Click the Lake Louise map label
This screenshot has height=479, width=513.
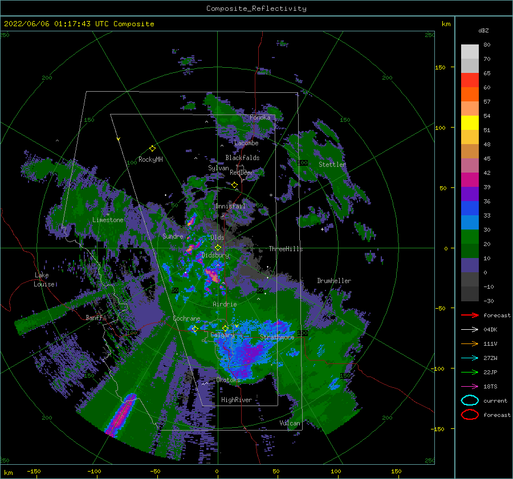click(x=44, y=280)
